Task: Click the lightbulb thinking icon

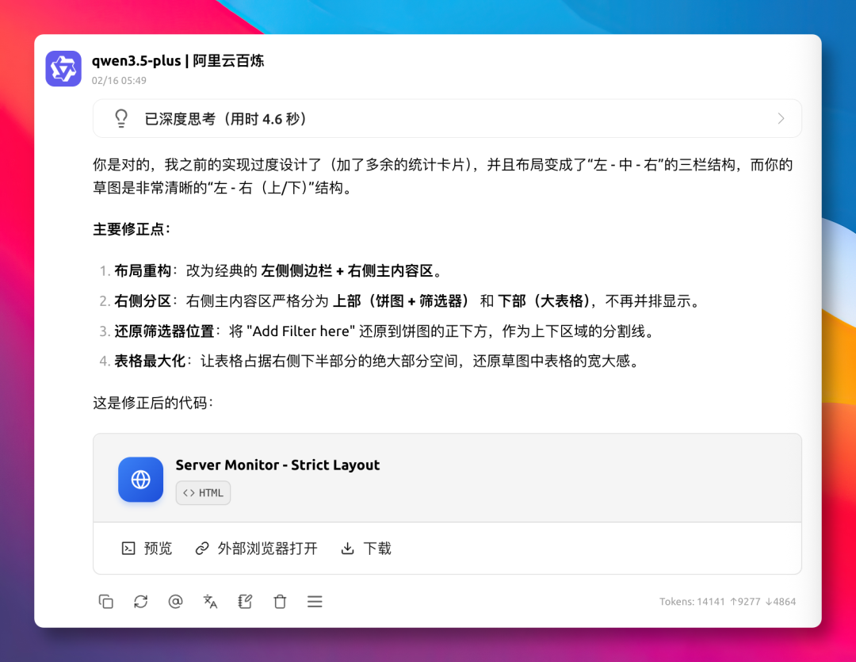Action: [x=121, y=119]
